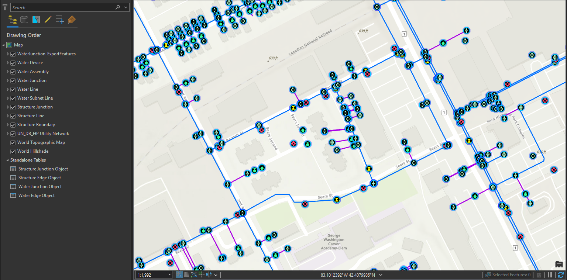Click the List By Snapping icon
Viewport: 567px width, 280px height.
60,20
